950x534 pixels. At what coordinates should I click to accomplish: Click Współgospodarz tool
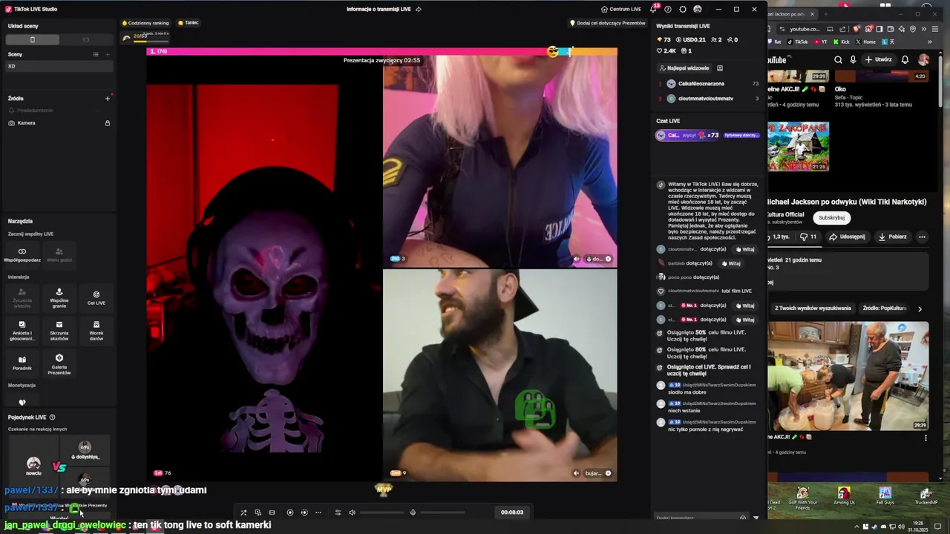(x=22, y=254)
